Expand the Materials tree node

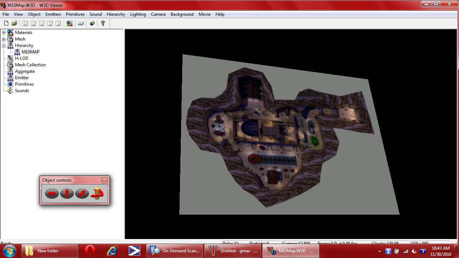coord(4,33)
